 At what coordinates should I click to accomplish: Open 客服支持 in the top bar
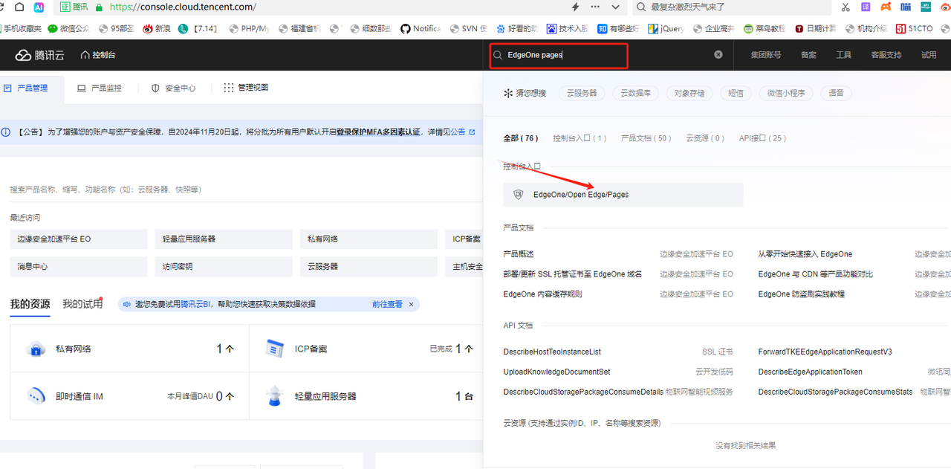pos(886,55)
